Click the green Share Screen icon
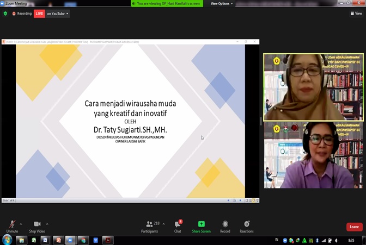Viewport: 366px width, 245px height. [201, 224]
